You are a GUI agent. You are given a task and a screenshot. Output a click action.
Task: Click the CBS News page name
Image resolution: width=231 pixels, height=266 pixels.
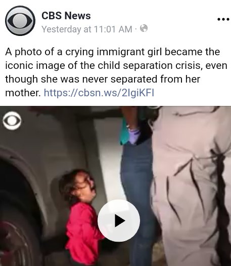coord(66,16)
